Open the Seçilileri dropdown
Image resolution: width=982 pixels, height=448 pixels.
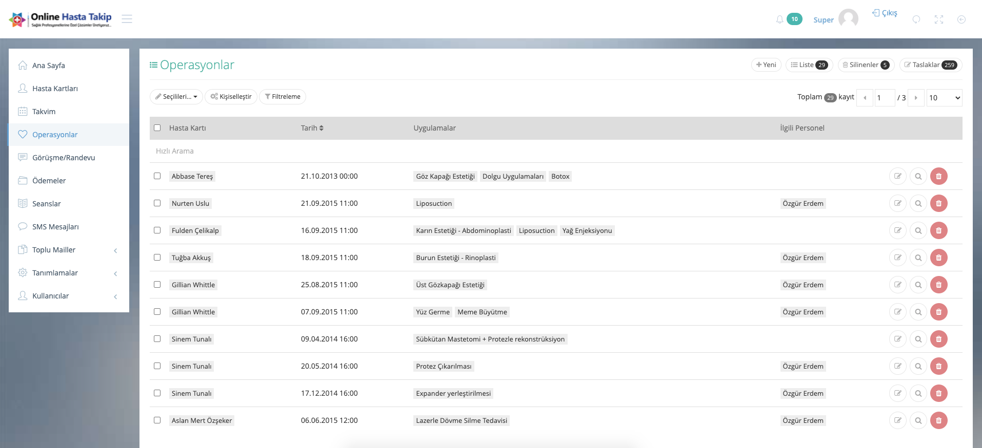click(x=176, y=97)
